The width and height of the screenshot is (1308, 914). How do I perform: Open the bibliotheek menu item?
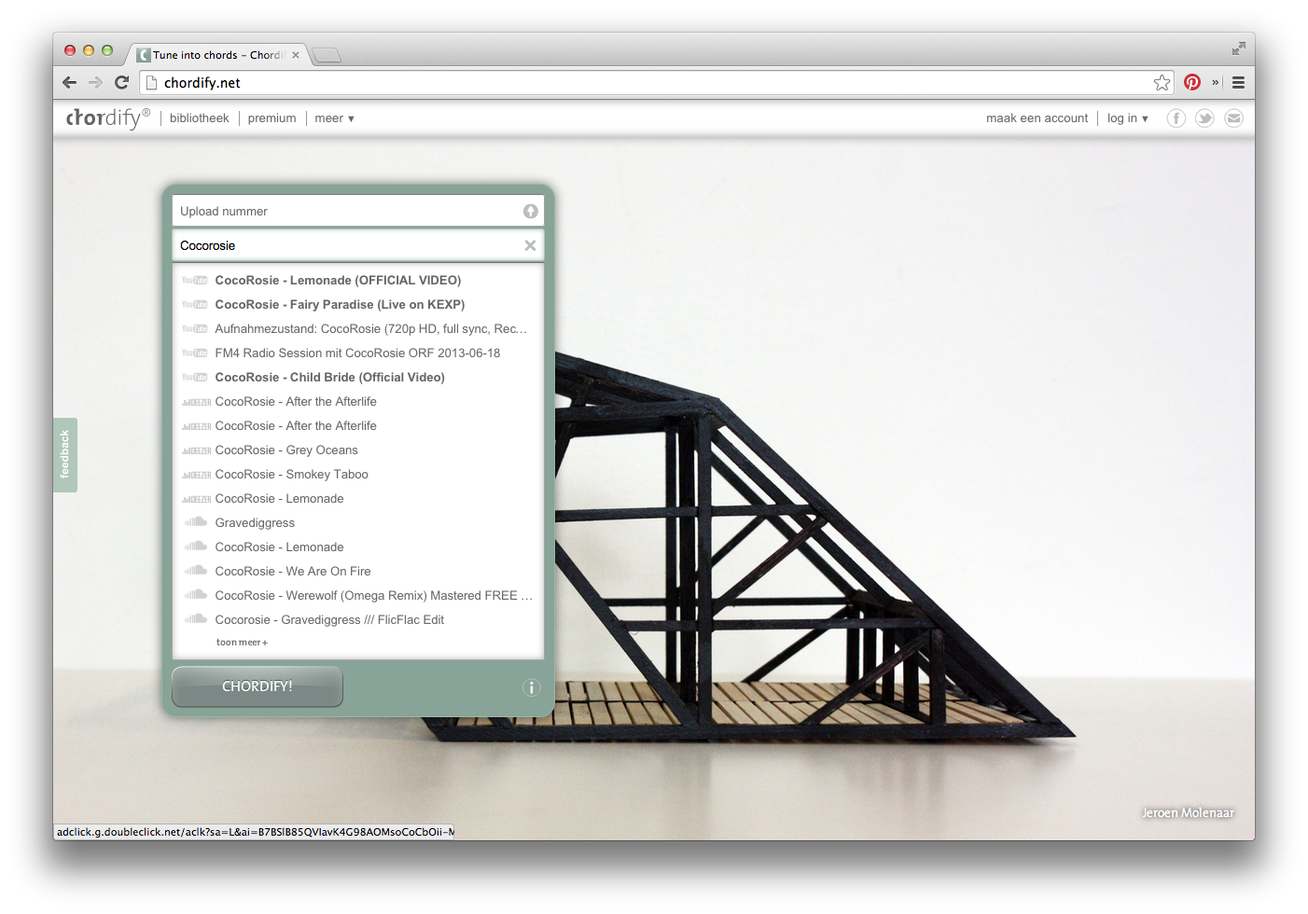coord(199,118)
